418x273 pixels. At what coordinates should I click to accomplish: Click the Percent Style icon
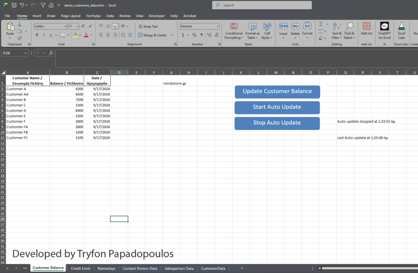click(194, 35)
